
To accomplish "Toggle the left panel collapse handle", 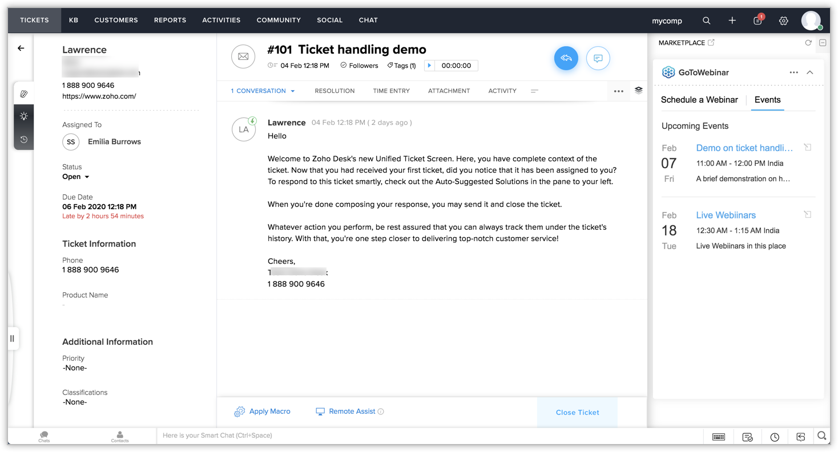I will (x=12, y=339).
